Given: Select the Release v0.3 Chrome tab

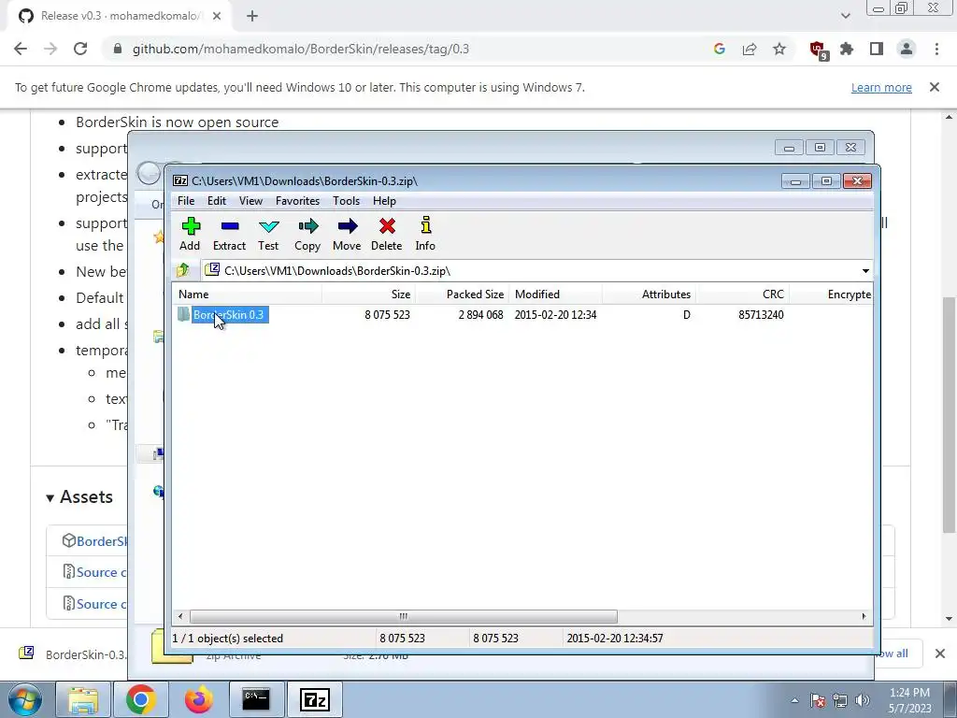Looking at the screenshot, I should coord(119,16).
